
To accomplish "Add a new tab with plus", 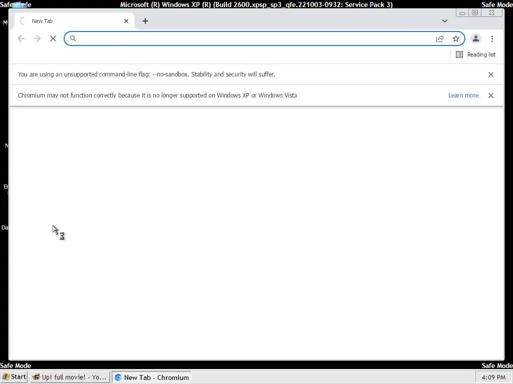I will click(x=145, y=21).
